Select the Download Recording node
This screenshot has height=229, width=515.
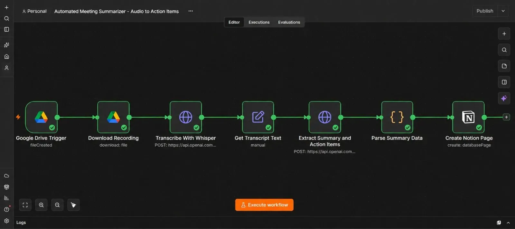coord(113,117)
